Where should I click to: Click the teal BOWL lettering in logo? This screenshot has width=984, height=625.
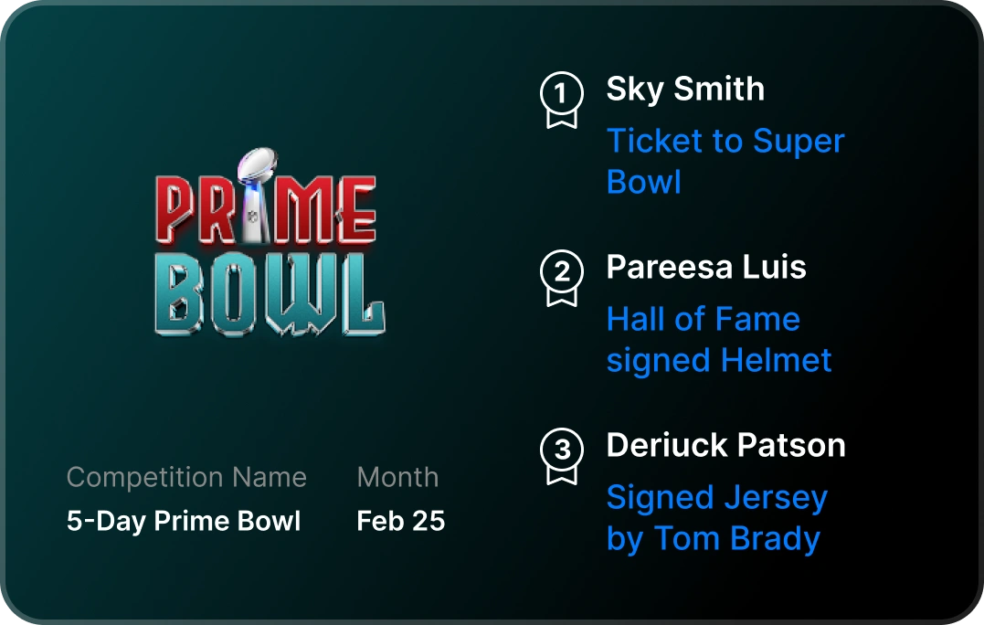pyautogui.click(x=270, y=294)
